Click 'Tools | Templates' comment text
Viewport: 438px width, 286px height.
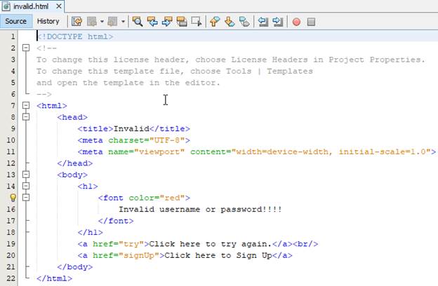tap(270, 71)
